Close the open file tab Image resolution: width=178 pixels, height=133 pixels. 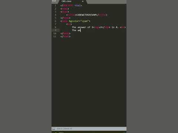click(83, 1)
